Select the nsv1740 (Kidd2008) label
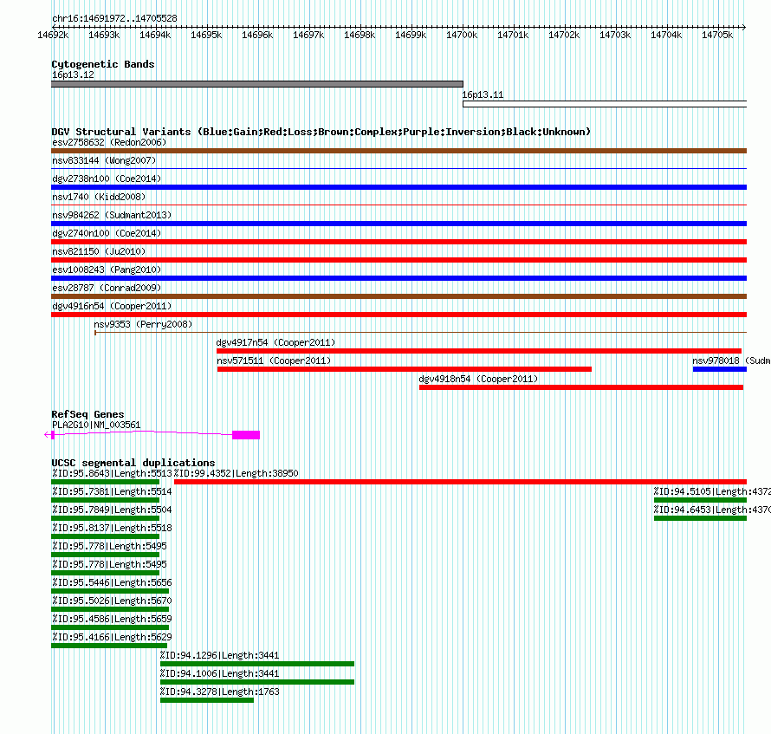Screen dimensions: 771x734 coord(99,197)
